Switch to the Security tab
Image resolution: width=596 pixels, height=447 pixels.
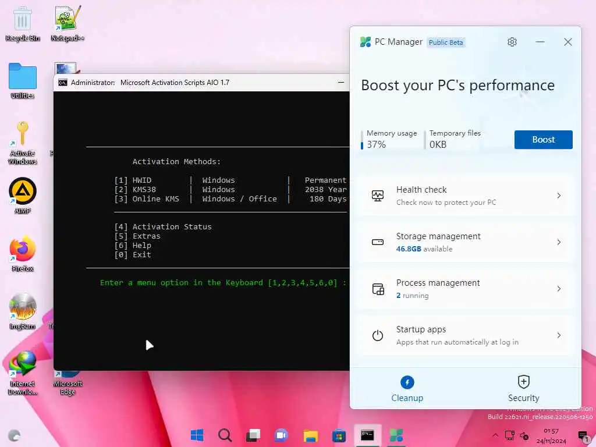(x=523, y=388)
